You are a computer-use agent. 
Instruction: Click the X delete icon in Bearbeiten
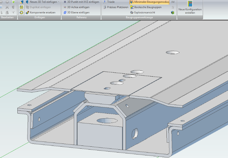[7, 7]
